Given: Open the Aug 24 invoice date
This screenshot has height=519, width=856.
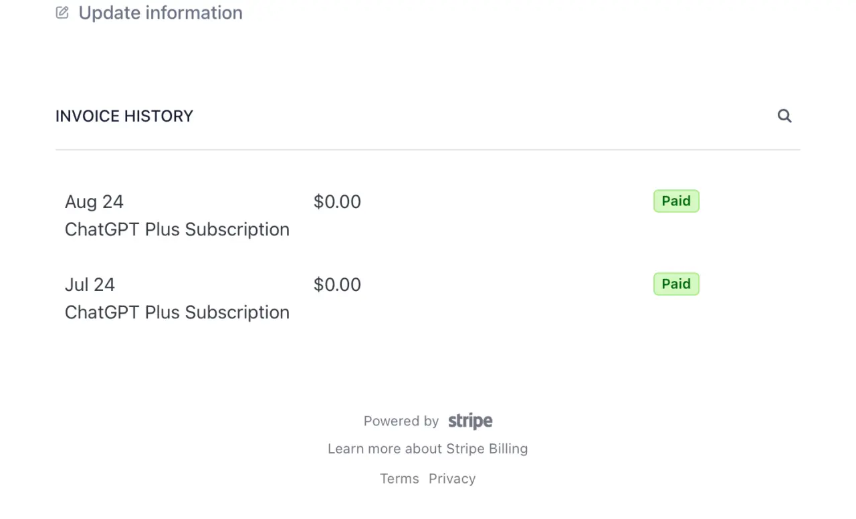Looking at the screenshot, I should point(94,202).
